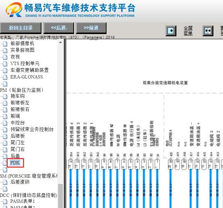Open 车道变更辅助装置 entry
The width and height of the screenshot is (223, 208).
(x=30, y=70)
